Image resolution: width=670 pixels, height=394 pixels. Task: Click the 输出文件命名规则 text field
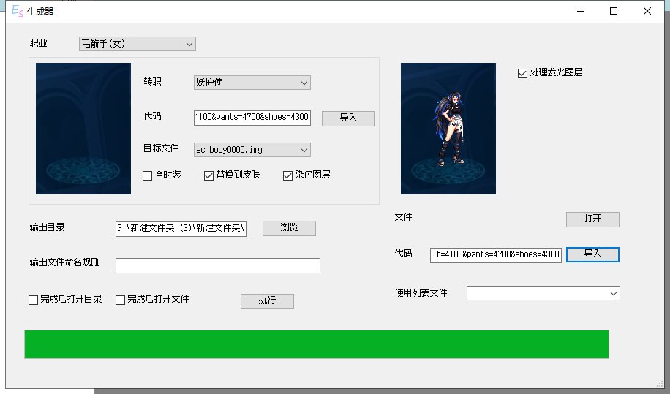pos(218,265)
